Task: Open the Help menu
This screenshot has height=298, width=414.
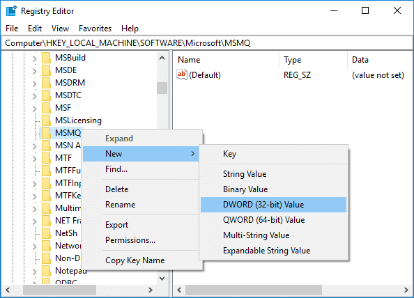Action: click(x=130, y=29)
